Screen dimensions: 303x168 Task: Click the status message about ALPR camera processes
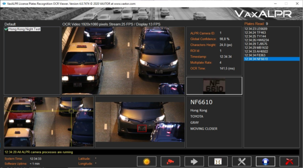click(39, 152)
